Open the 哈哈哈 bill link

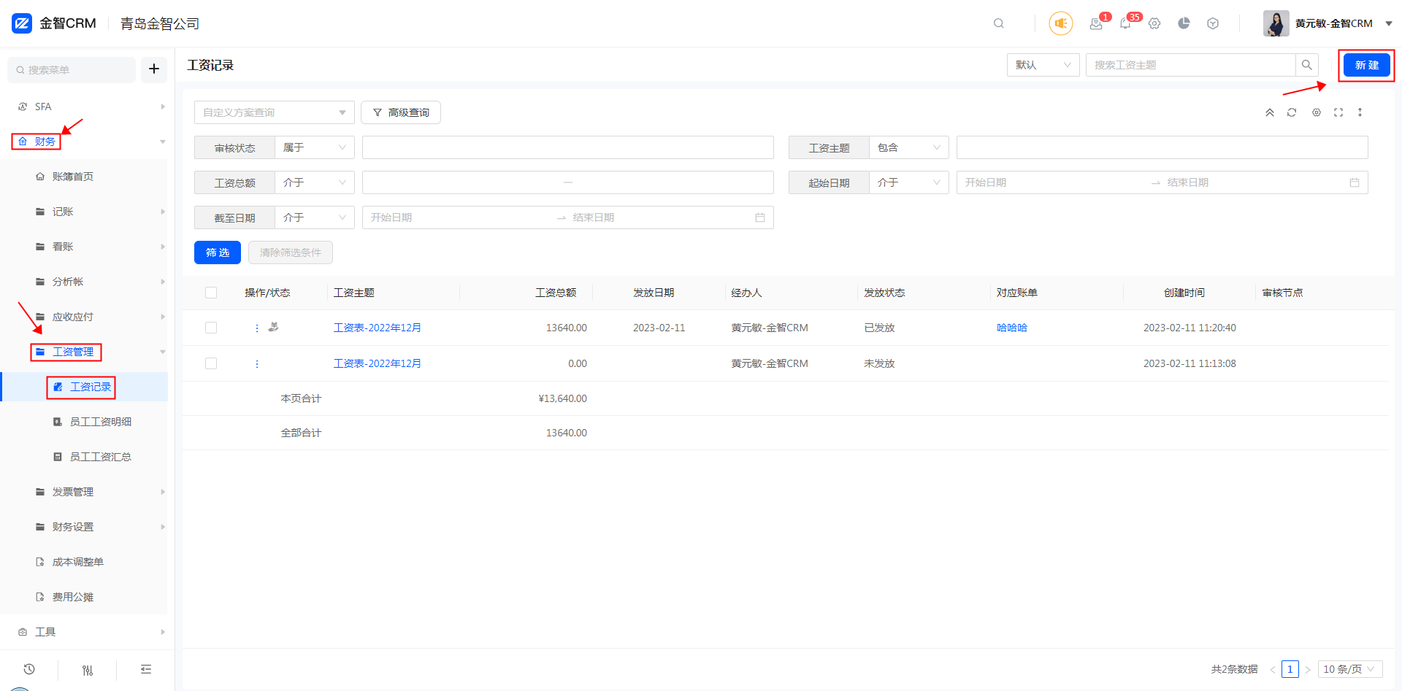pos(1012,328)
